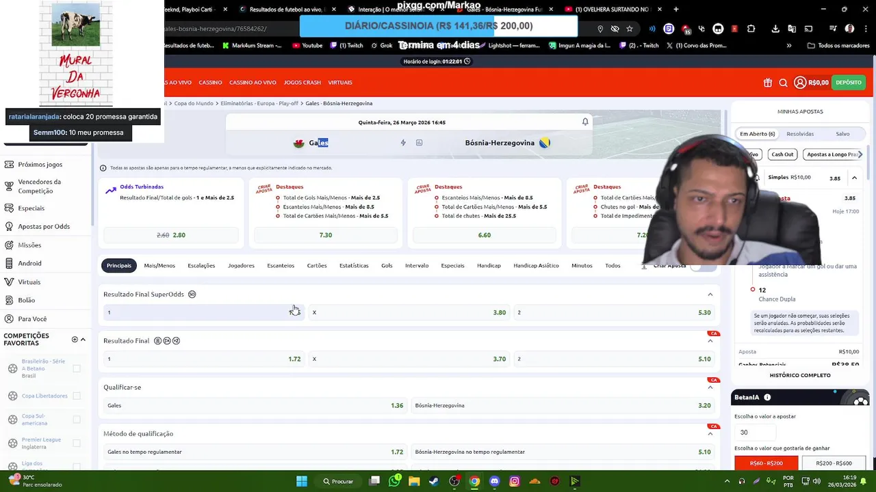Open Jogos Crash menu item
Screen dimensions: 876x492
302,83
